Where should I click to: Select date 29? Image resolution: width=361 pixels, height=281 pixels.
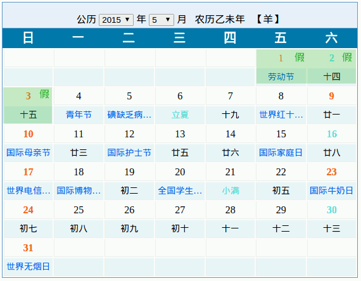(x=281, y=210)
